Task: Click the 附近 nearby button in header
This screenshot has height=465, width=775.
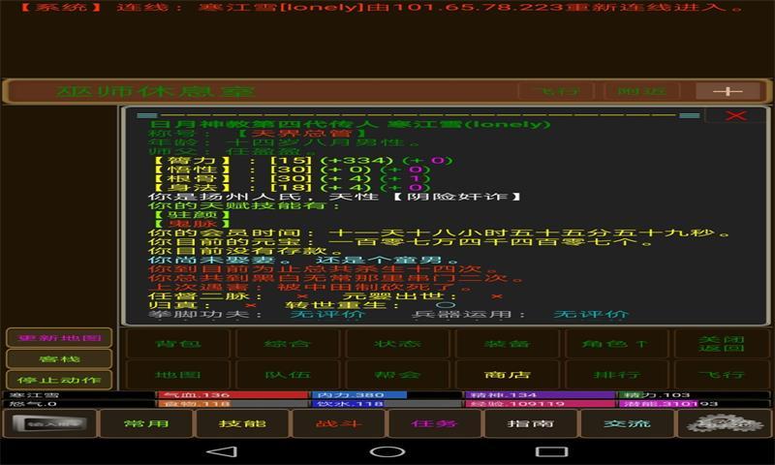Action: coord(642,91)
